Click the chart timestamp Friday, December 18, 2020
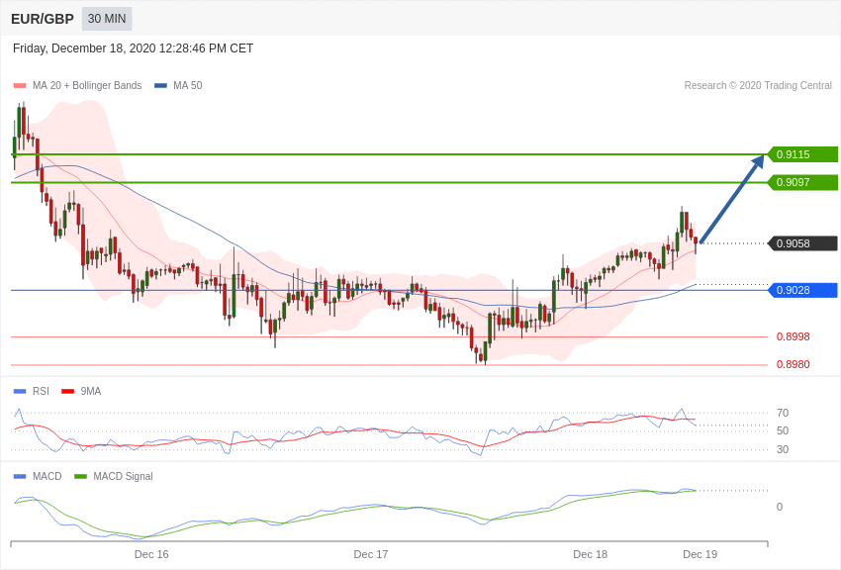The width and height of the screenshot is (841, 570). click(133, 48)
